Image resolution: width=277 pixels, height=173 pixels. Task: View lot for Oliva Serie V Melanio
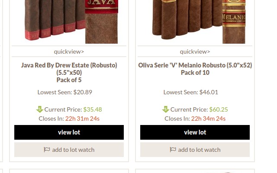tap(195, 132)
